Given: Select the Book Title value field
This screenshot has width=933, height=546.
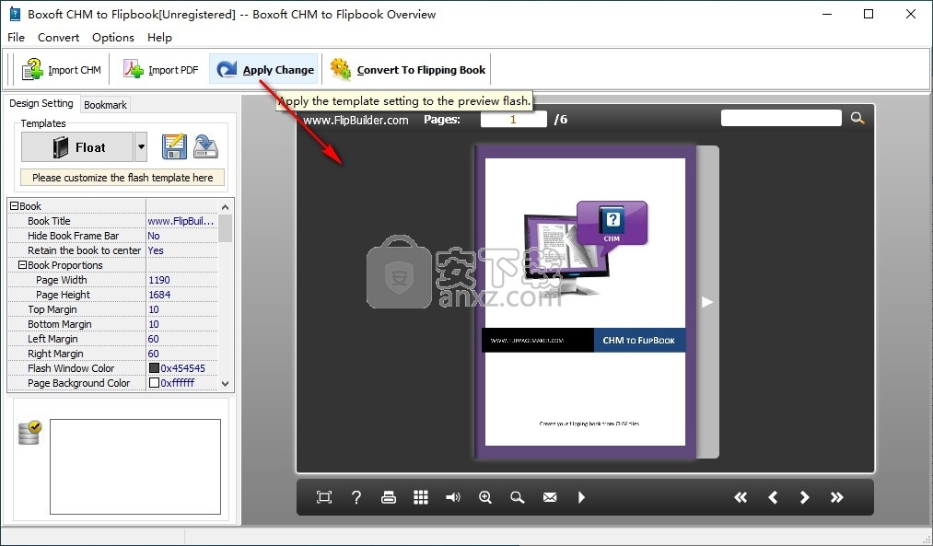Looking at the screenshot, I should (181, 221).
